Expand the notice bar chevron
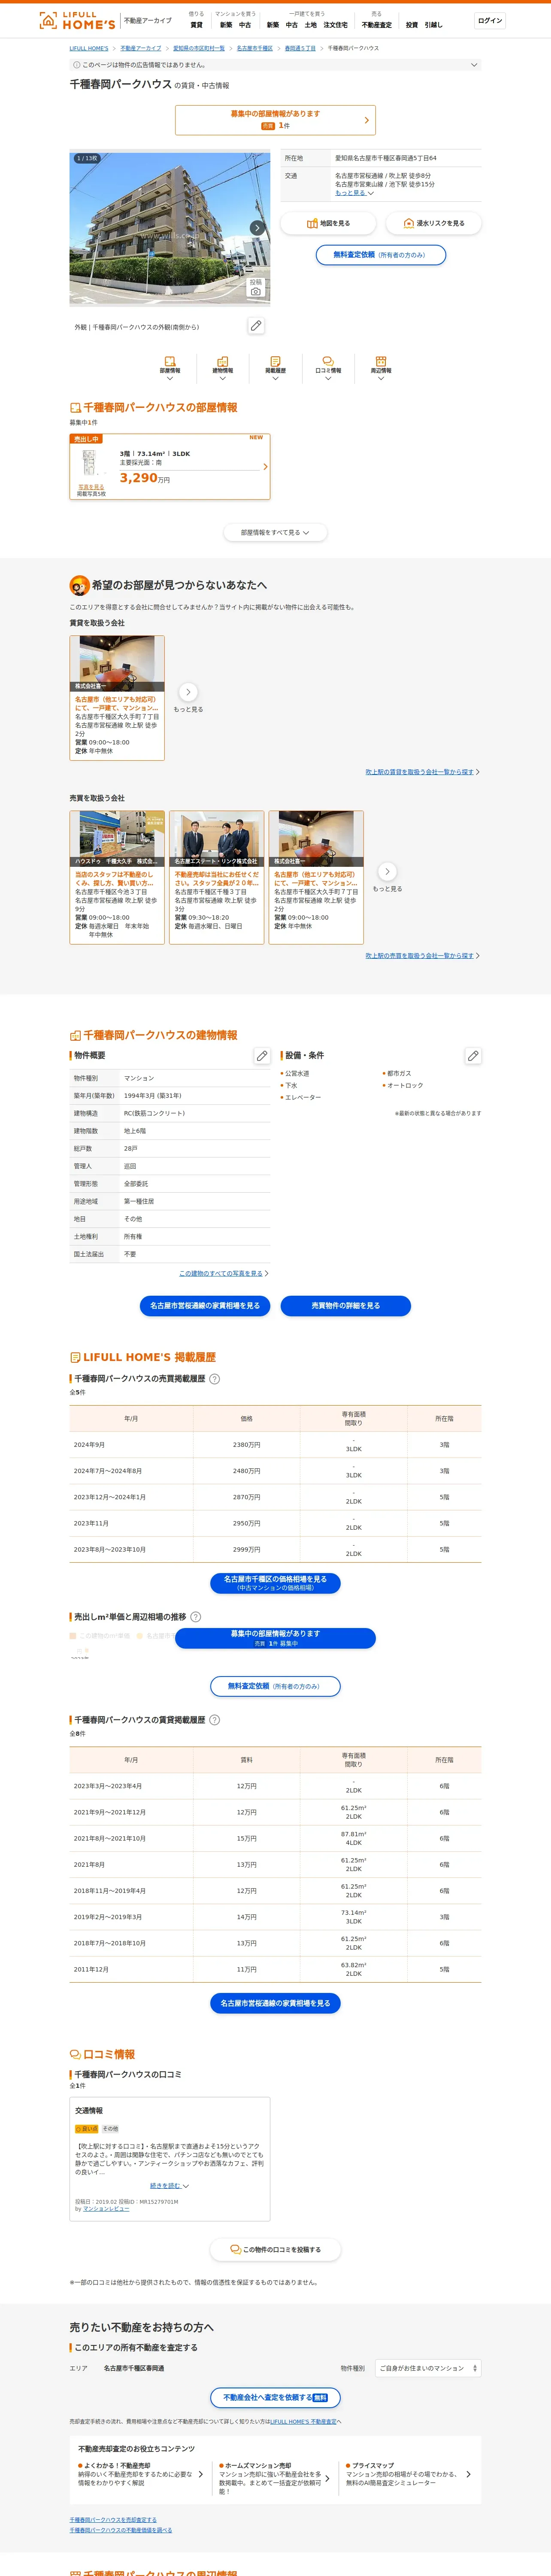The image size is (551, 2576). coord(474,65)
